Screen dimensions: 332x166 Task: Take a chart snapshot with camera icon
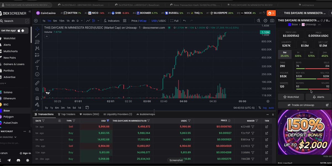click(272, 21)
